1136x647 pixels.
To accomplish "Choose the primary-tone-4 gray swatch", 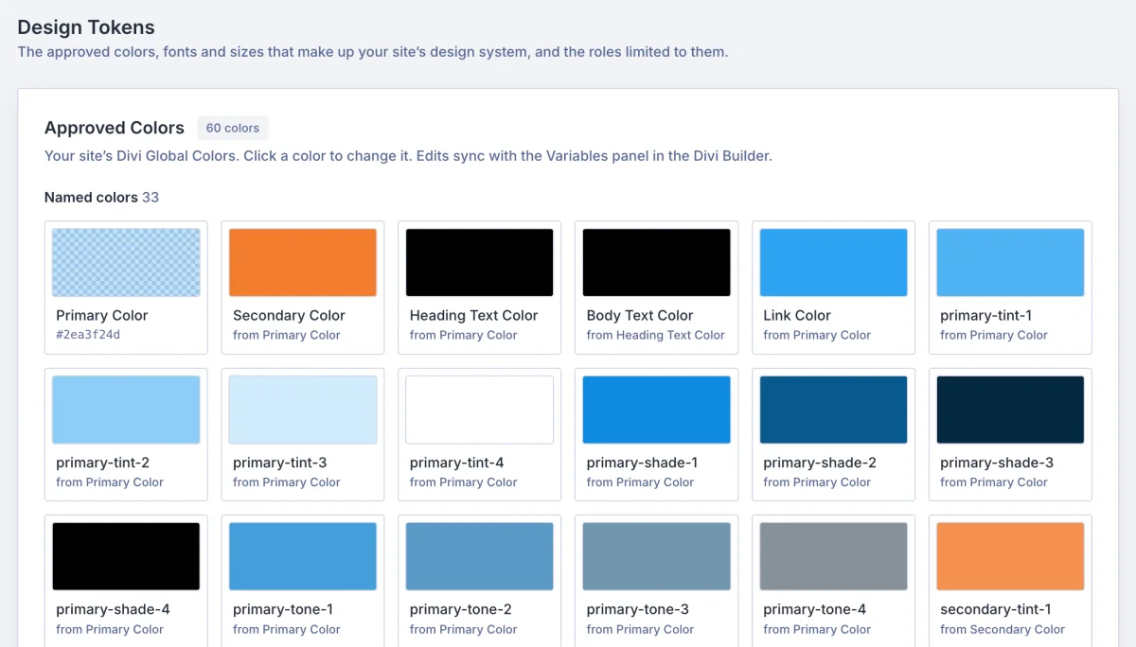I will click(x=833, y=556).
